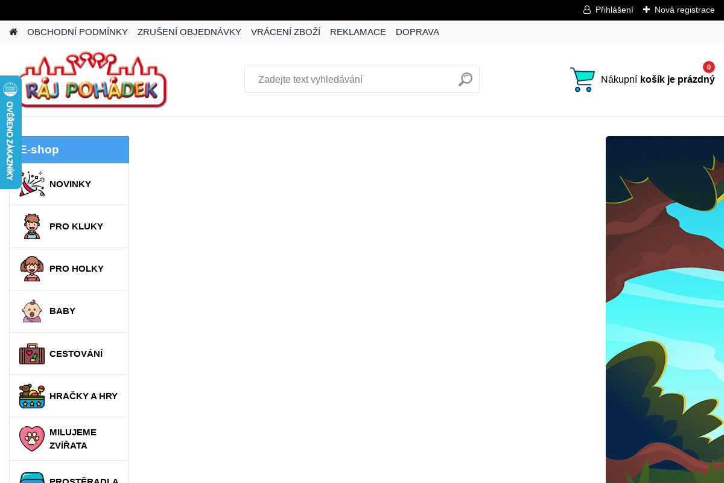Click the magnifier search icon
The image size is (724, 483).
(465, 79)
